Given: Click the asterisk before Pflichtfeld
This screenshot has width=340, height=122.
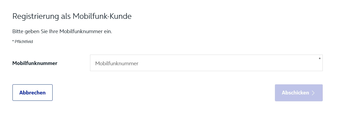Looking at the screenshot, I should 13,41.
